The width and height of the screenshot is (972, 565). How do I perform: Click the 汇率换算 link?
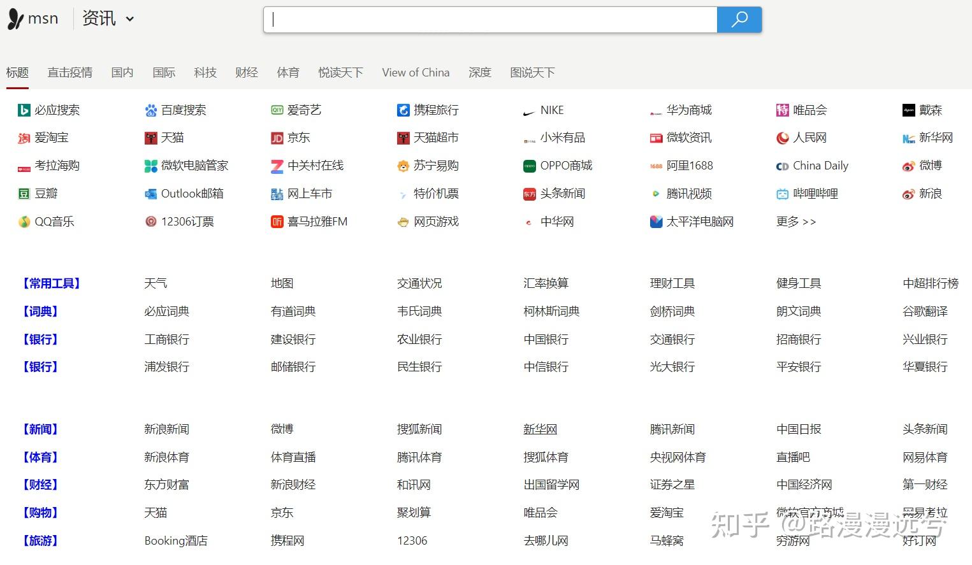pos(546,283)
